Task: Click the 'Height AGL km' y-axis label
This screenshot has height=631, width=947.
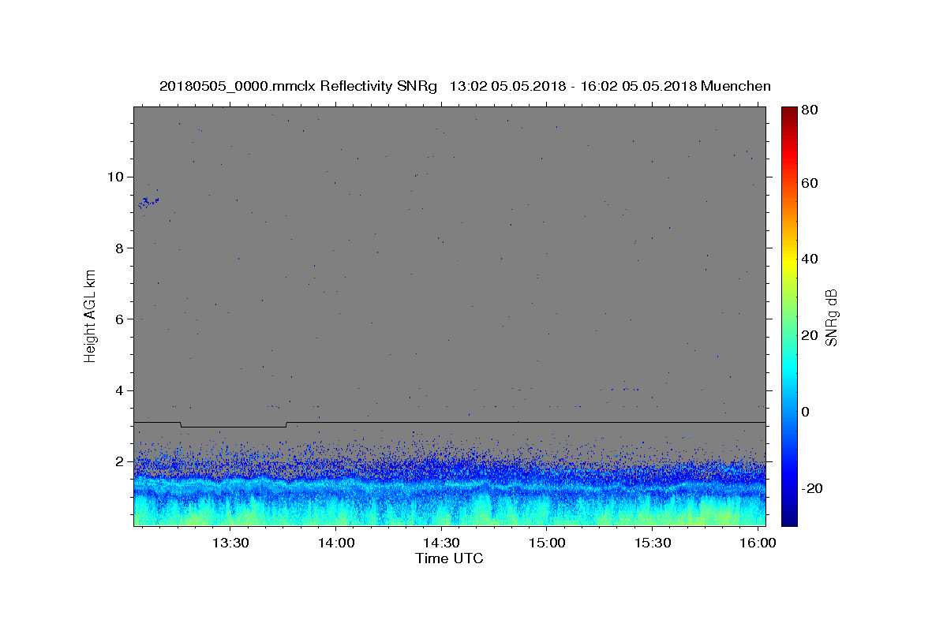Action: point(90,316)
